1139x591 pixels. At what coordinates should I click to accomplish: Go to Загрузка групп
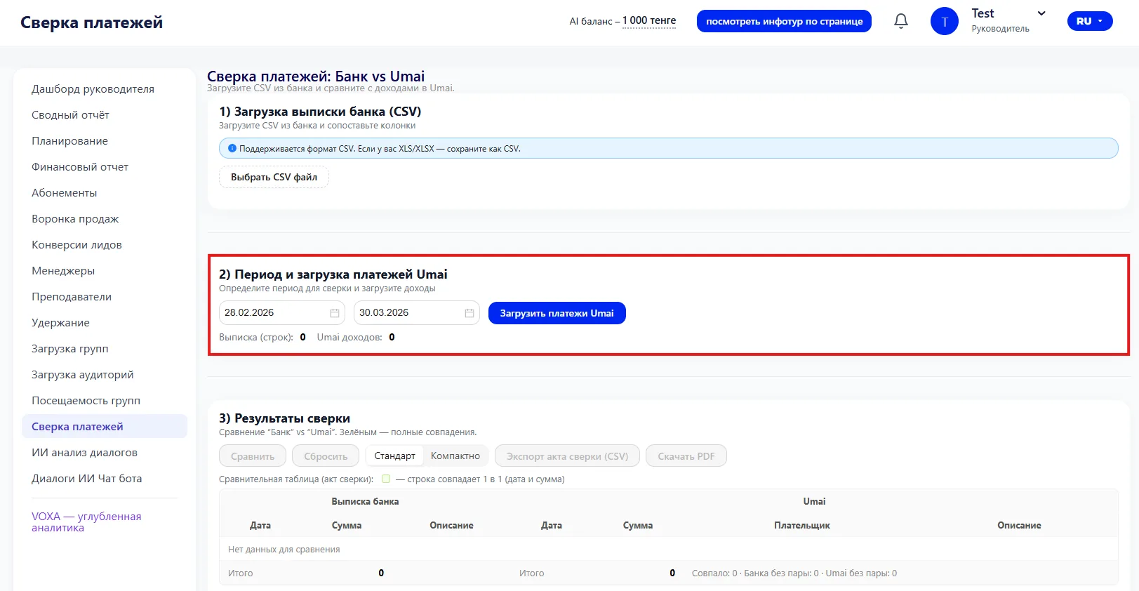coord(70,349)
